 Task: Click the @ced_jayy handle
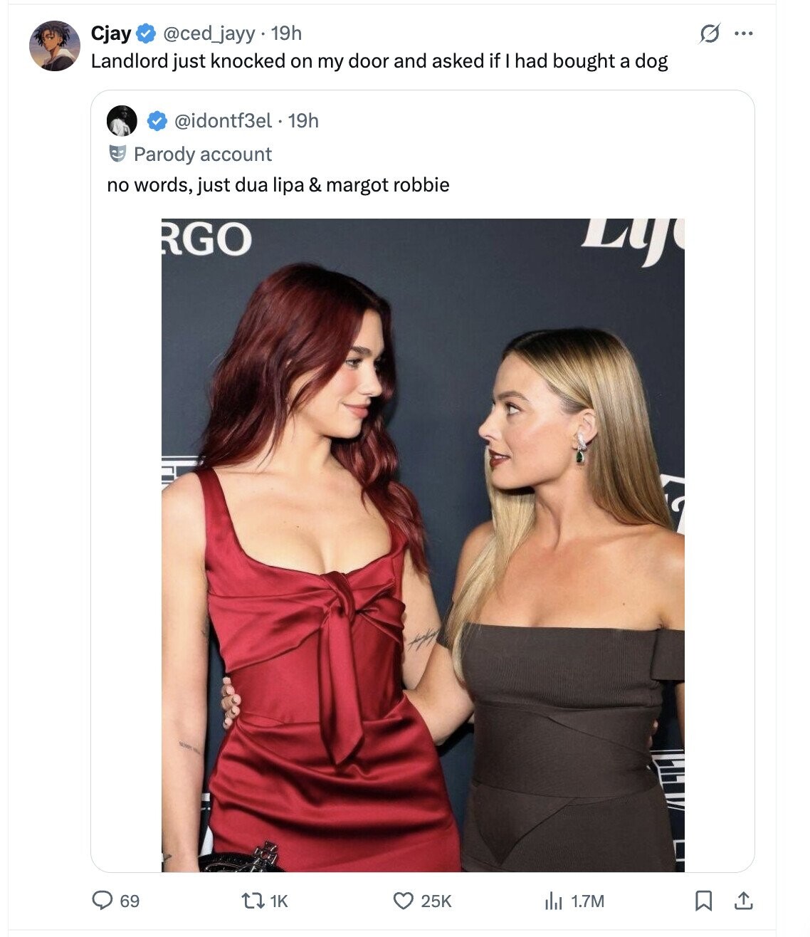click(209, 33)
